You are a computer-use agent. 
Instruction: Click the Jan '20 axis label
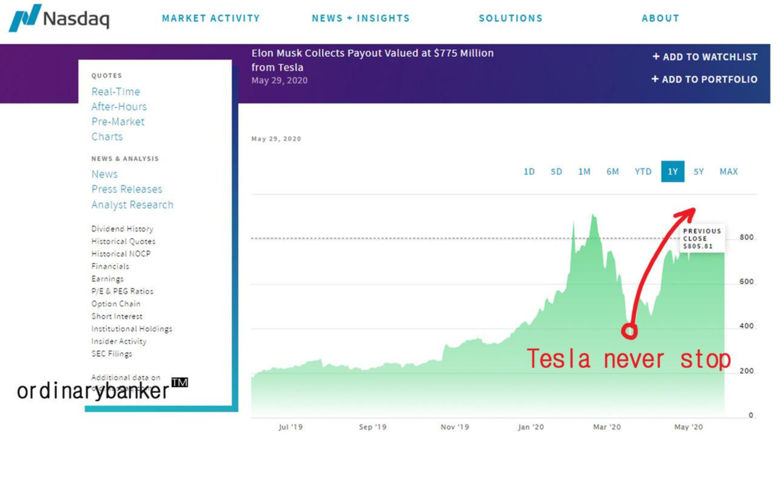point(531,428)
